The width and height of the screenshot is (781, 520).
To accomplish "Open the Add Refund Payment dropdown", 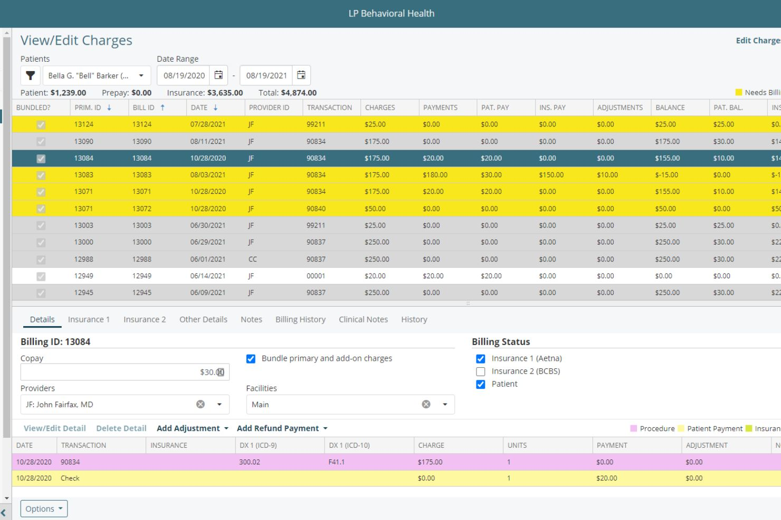I will click(282, 428).
